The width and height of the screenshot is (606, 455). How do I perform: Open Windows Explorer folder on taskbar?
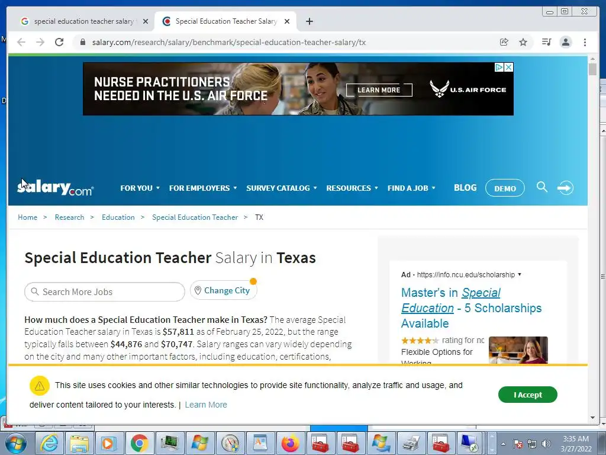(x=79, y=443)
